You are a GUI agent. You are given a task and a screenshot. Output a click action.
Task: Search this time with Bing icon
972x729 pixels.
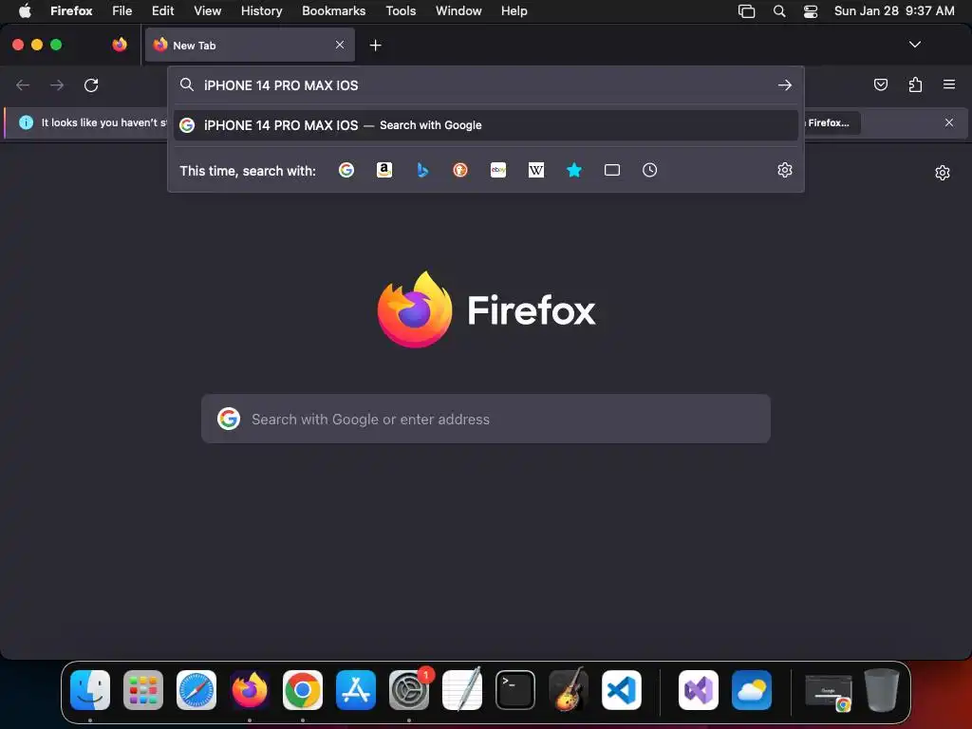(x=422, y=170)
